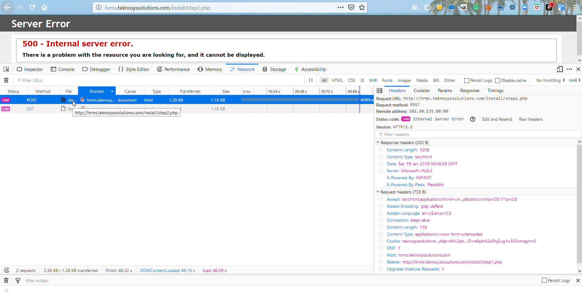This screenshot has height=302, width=582.
Task: Open the Zoom extension icon
Action: click(525, 7)
